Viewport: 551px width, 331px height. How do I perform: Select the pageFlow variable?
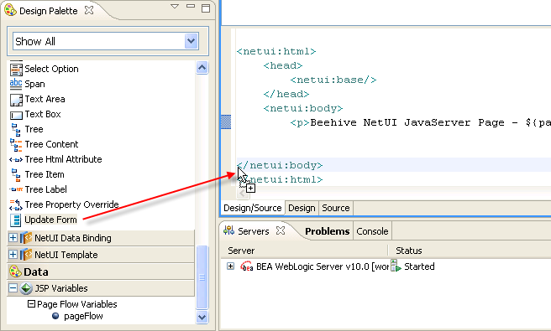point(83,316)
